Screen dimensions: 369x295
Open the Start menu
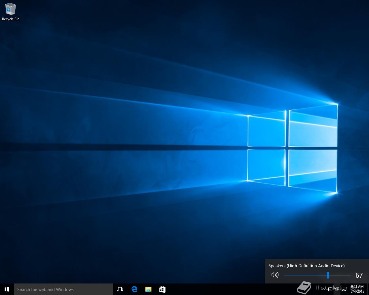[7, 289]
